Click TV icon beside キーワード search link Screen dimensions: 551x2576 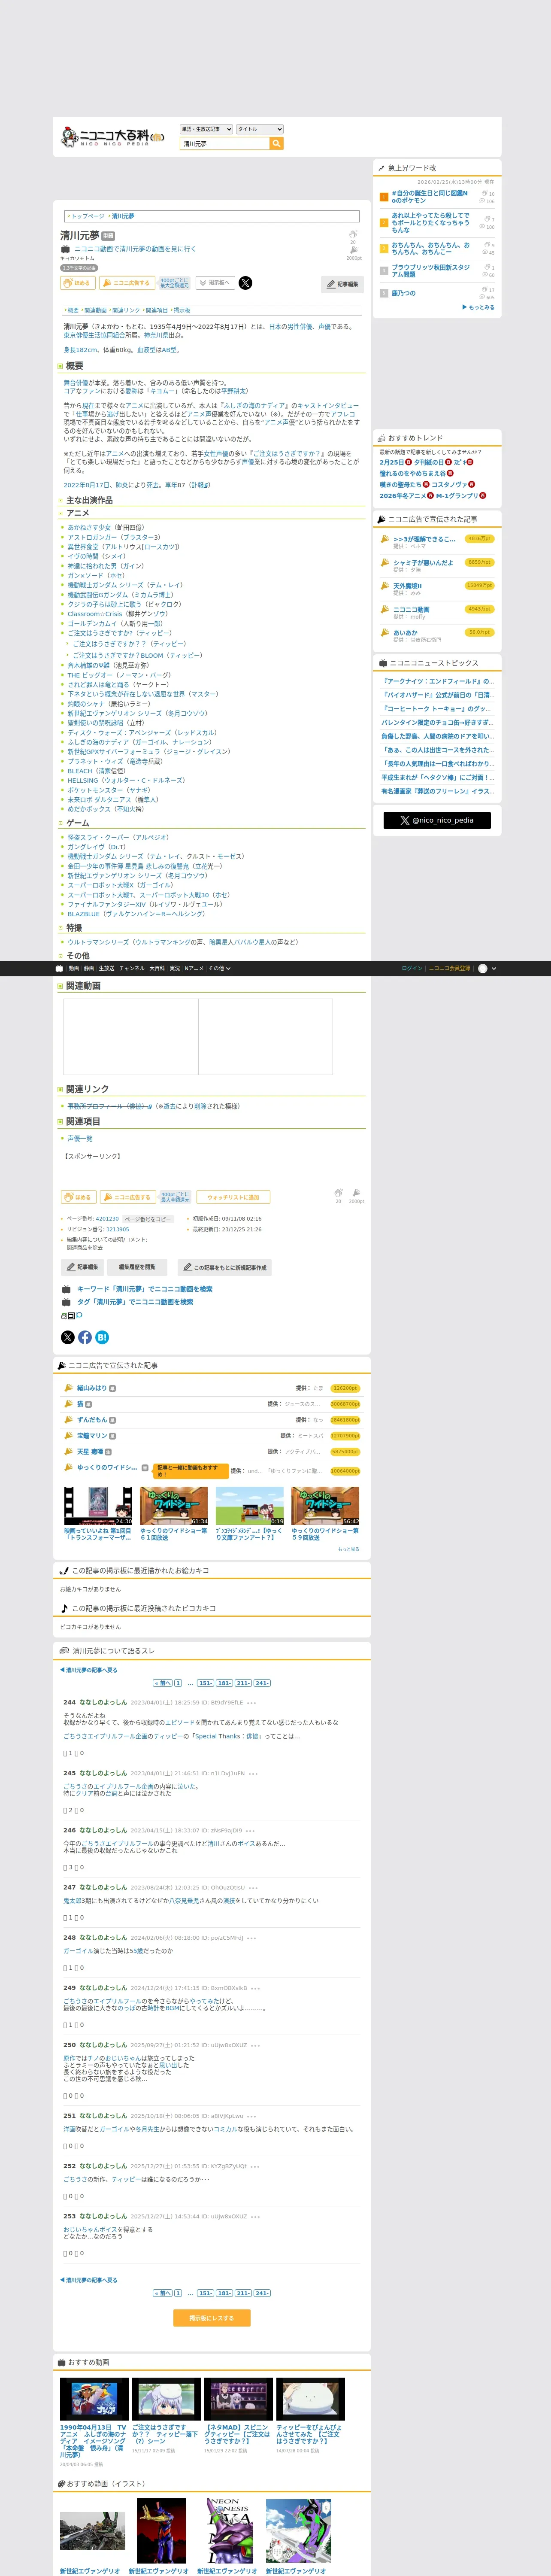point(66,1289)
